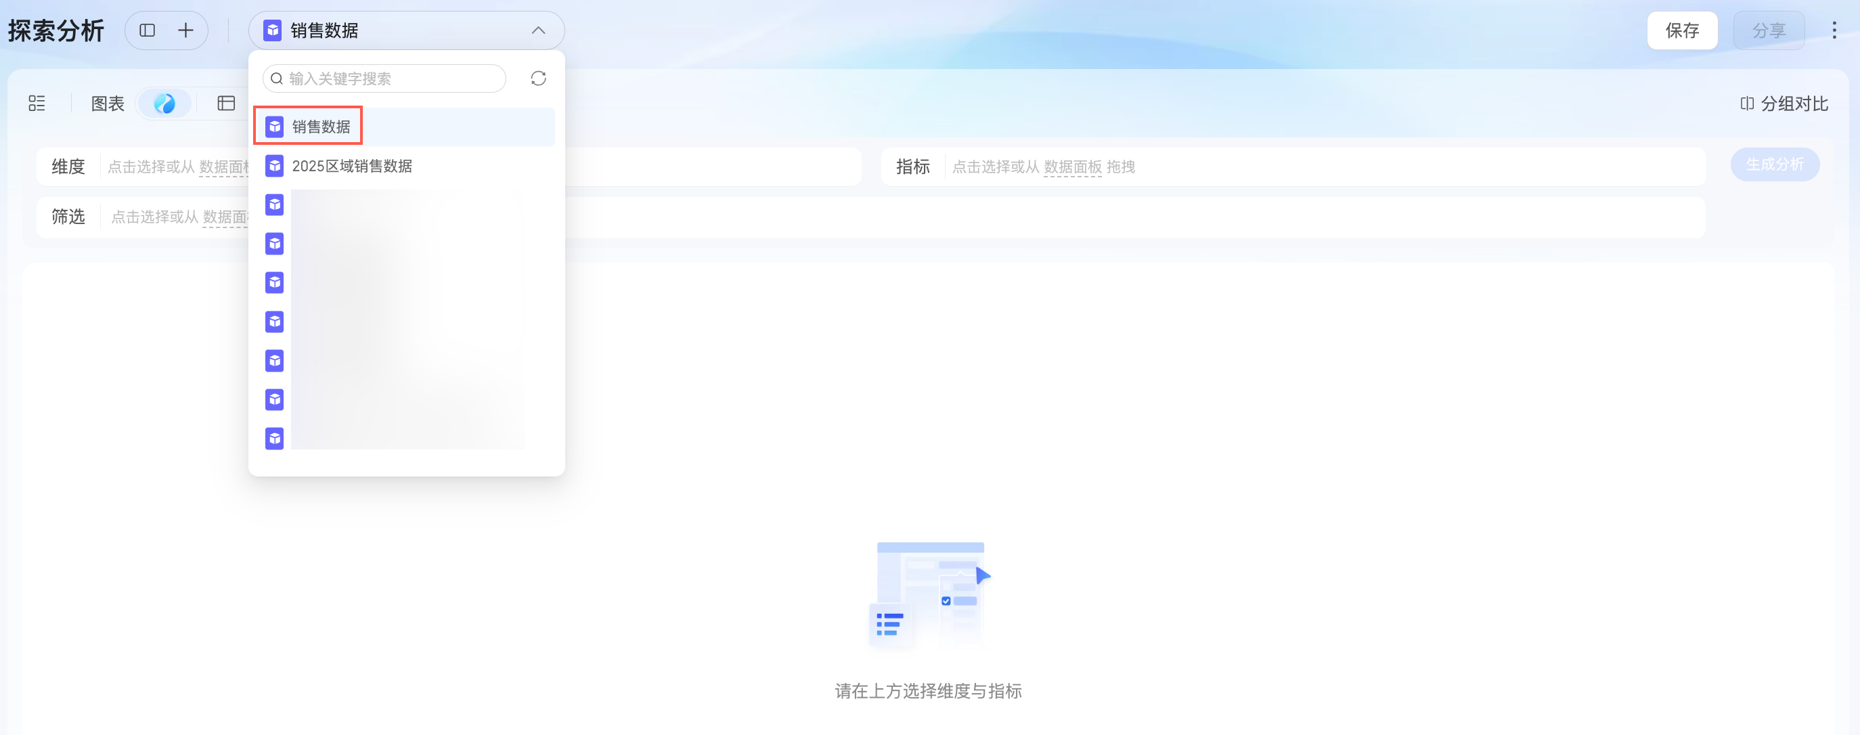The image size is (1860, 735).
Task: Click the refresh dataset list icon
Action: point(538,78)
